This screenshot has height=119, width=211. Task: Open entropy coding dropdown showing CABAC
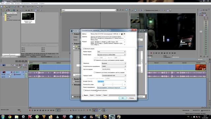[x=114, y=66]
